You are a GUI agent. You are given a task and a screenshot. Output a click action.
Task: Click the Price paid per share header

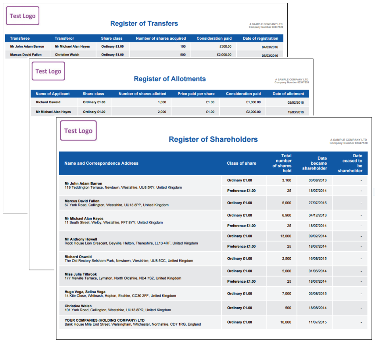pos(196,94)
